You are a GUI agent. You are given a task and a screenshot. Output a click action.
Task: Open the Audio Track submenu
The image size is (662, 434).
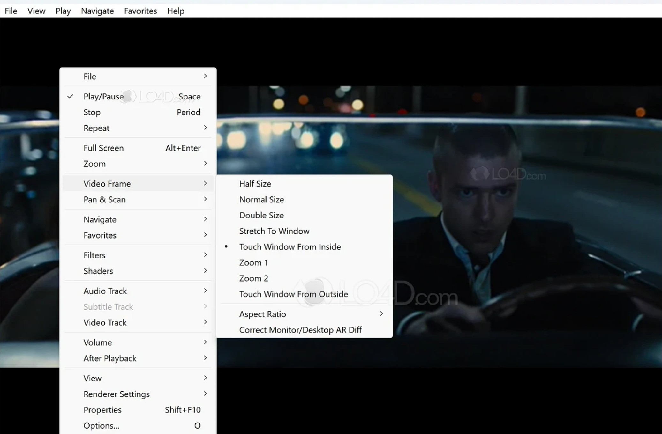point(138,291)
